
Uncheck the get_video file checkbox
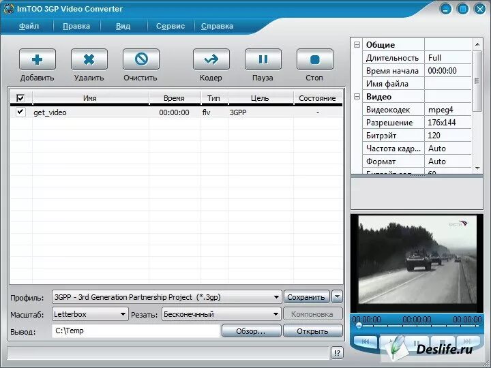pos(20,112)
